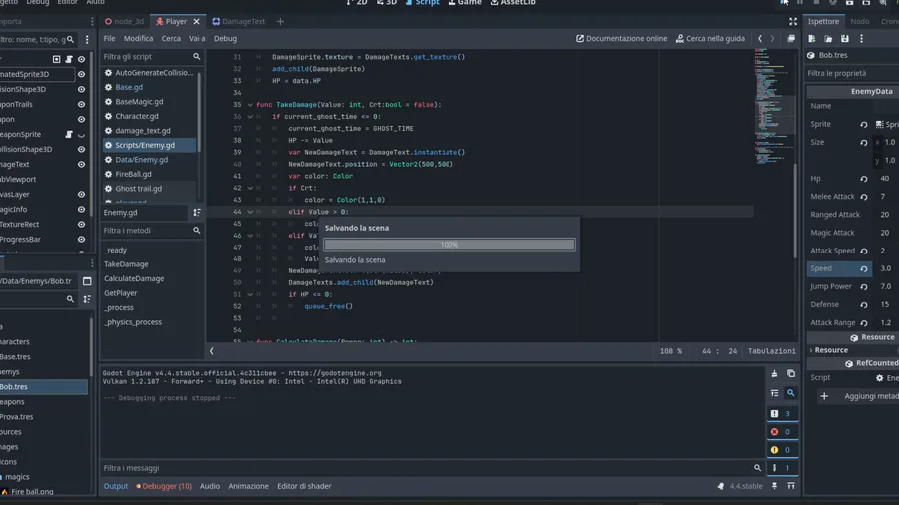
Task: Go to next edited script arrow
Action: coord(772,38)
